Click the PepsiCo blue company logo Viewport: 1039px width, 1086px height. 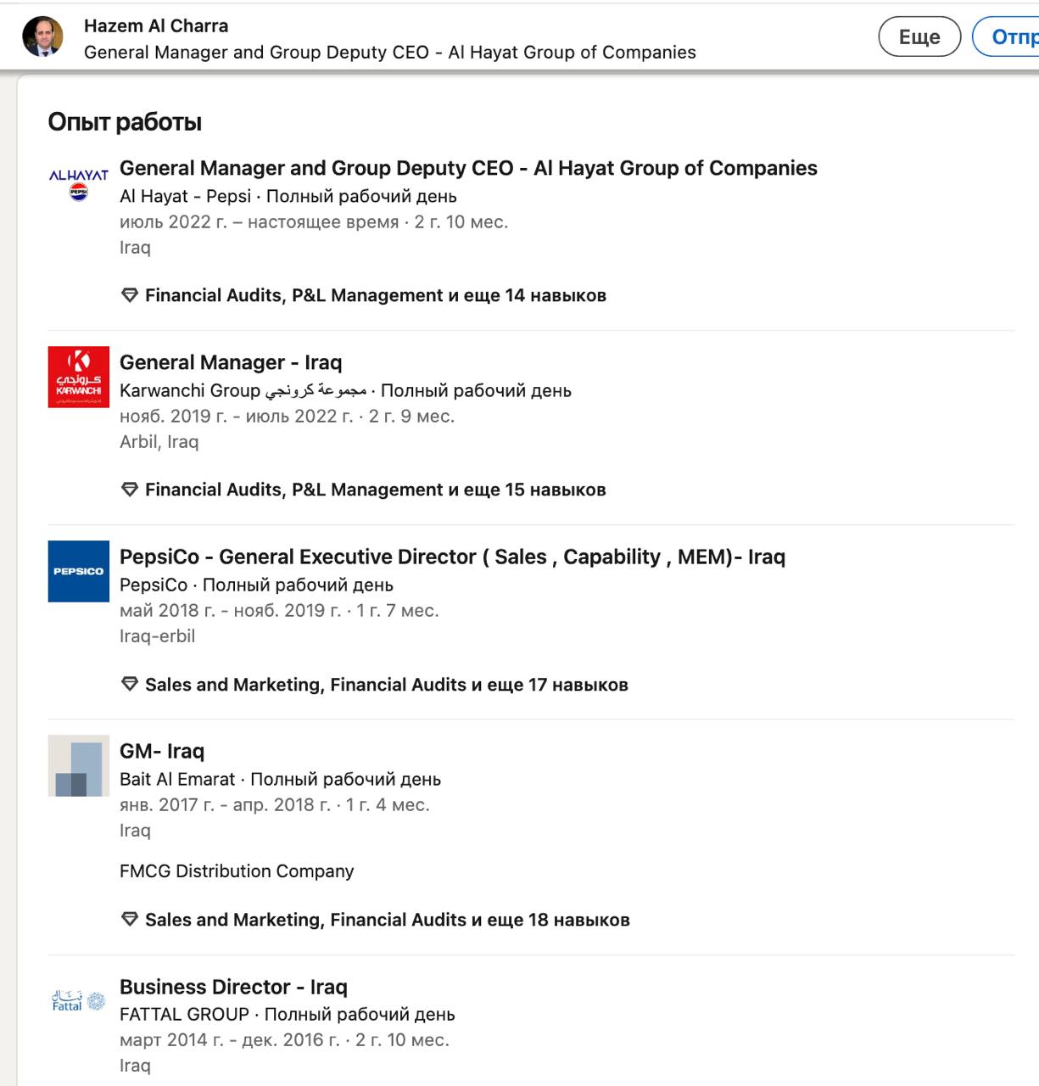tap(79, 571)
